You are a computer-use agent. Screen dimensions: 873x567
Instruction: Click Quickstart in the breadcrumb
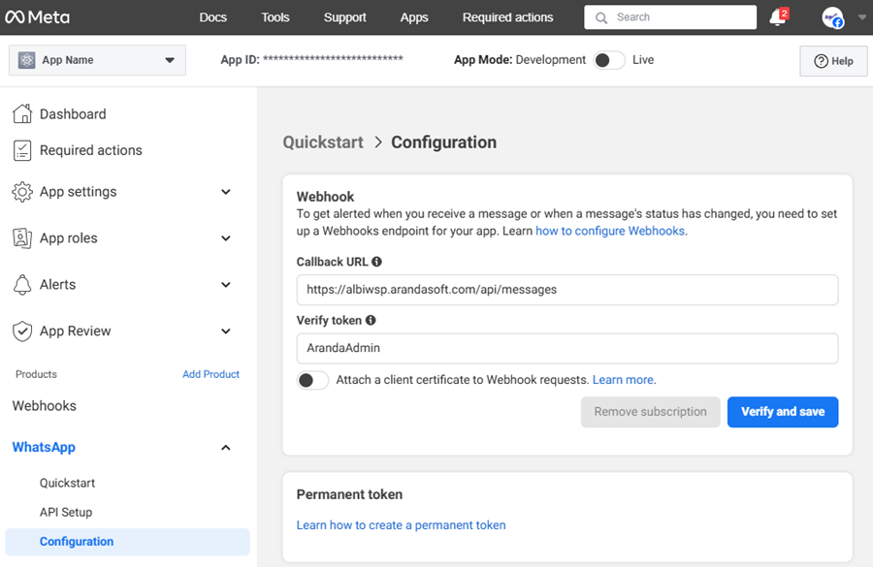coord(323,142)
